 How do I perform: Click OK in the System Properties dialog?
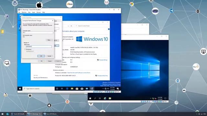41,61
